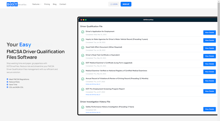The height and width of the screenshot is (121, 220).
Task: Click check icon beside CDL and NON-CDL
Action: click(7, 87)
